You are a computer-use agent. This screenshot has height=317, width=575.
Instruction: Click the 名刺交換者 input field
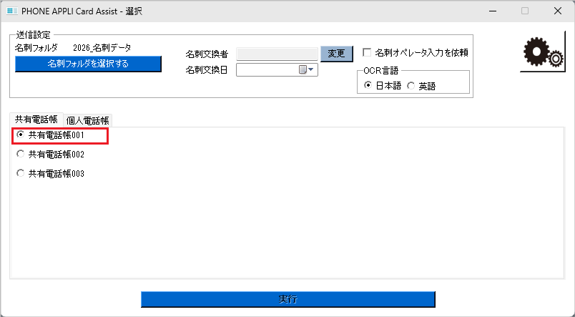coord(277,54)
